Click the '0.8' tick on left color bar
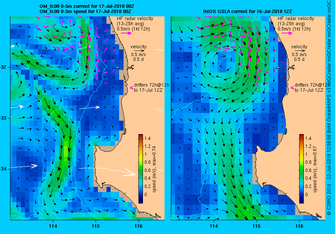Image resolution: width=335 pixels, height=234 pixels. (147, 162)
